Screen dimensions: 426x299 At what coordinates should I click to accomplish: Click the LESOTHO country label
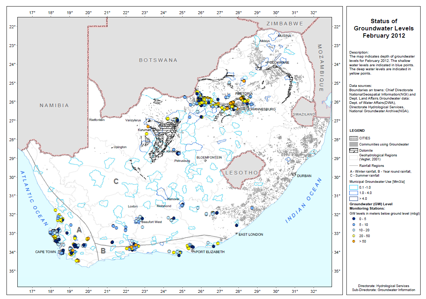242,173
